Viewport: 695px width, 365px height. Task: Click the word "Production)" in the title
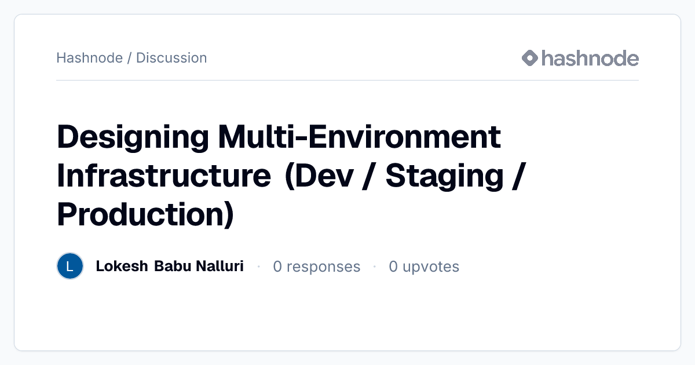point(145,214)
